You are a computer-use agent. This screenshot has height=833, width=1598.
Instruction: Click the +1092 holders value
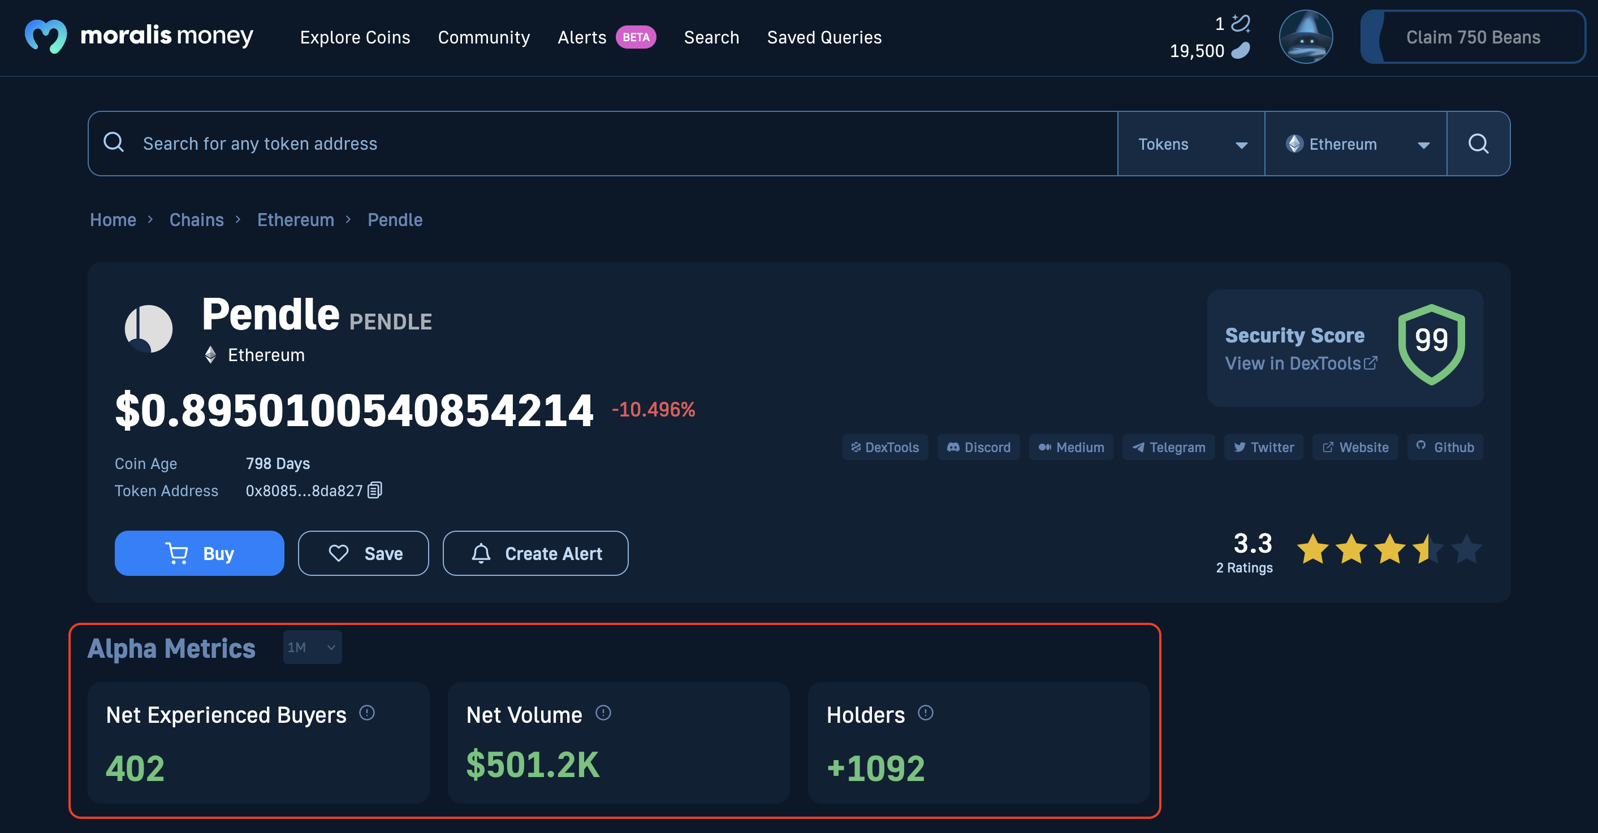(875, 768)
